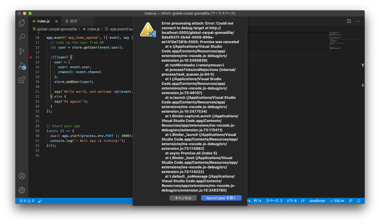Click the line/column indicator in status bar
380x224 pixels.
click(x=254, y=201)
